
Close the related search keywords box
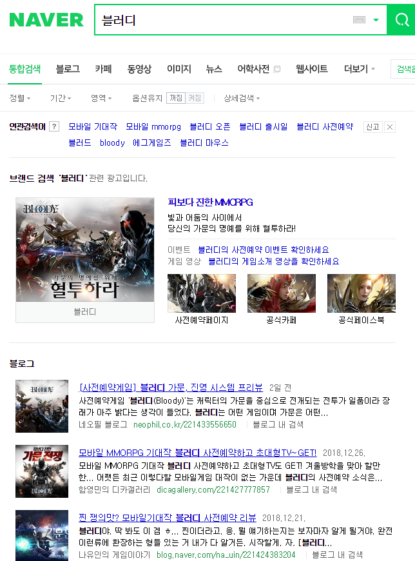pyautogui.click(x=389, y=127)
